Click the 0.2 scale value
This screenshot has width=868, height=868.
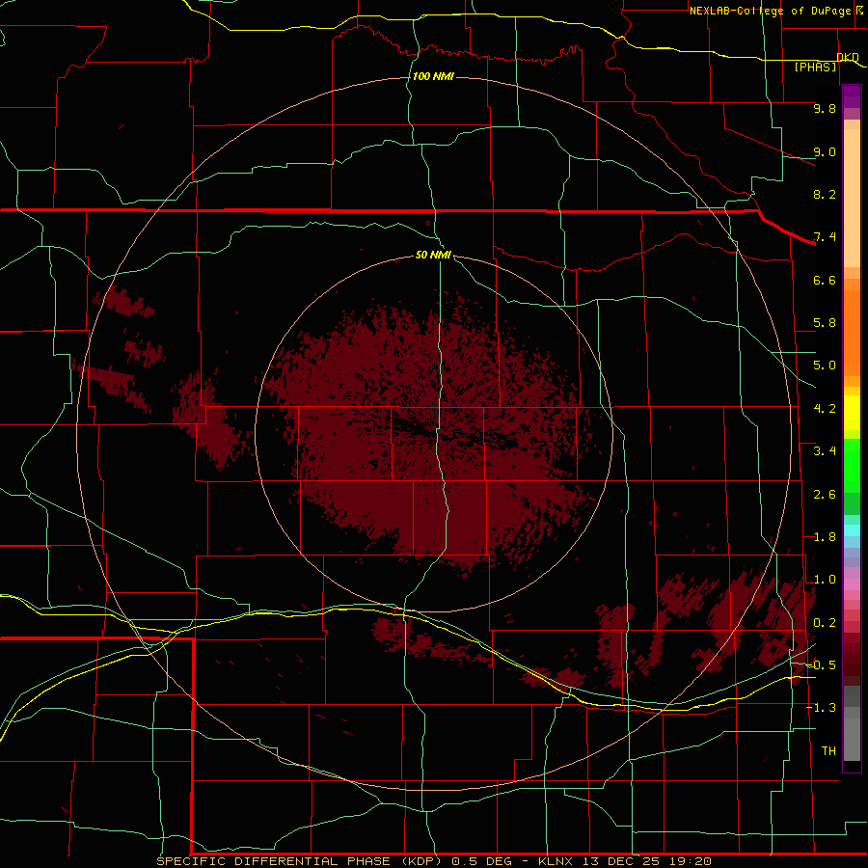(825, 623)
